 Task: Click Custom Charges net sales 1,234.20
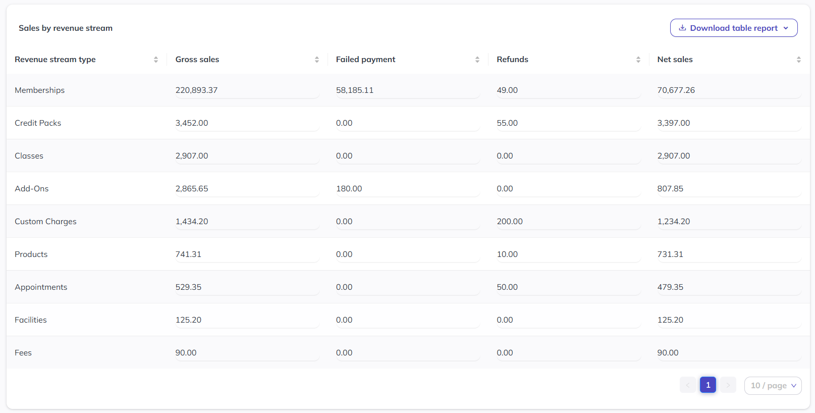[x=674, y=221]
